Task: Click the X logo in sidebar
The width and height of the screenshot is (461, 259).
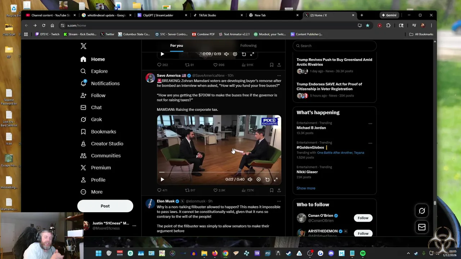Action: (84, 46)
